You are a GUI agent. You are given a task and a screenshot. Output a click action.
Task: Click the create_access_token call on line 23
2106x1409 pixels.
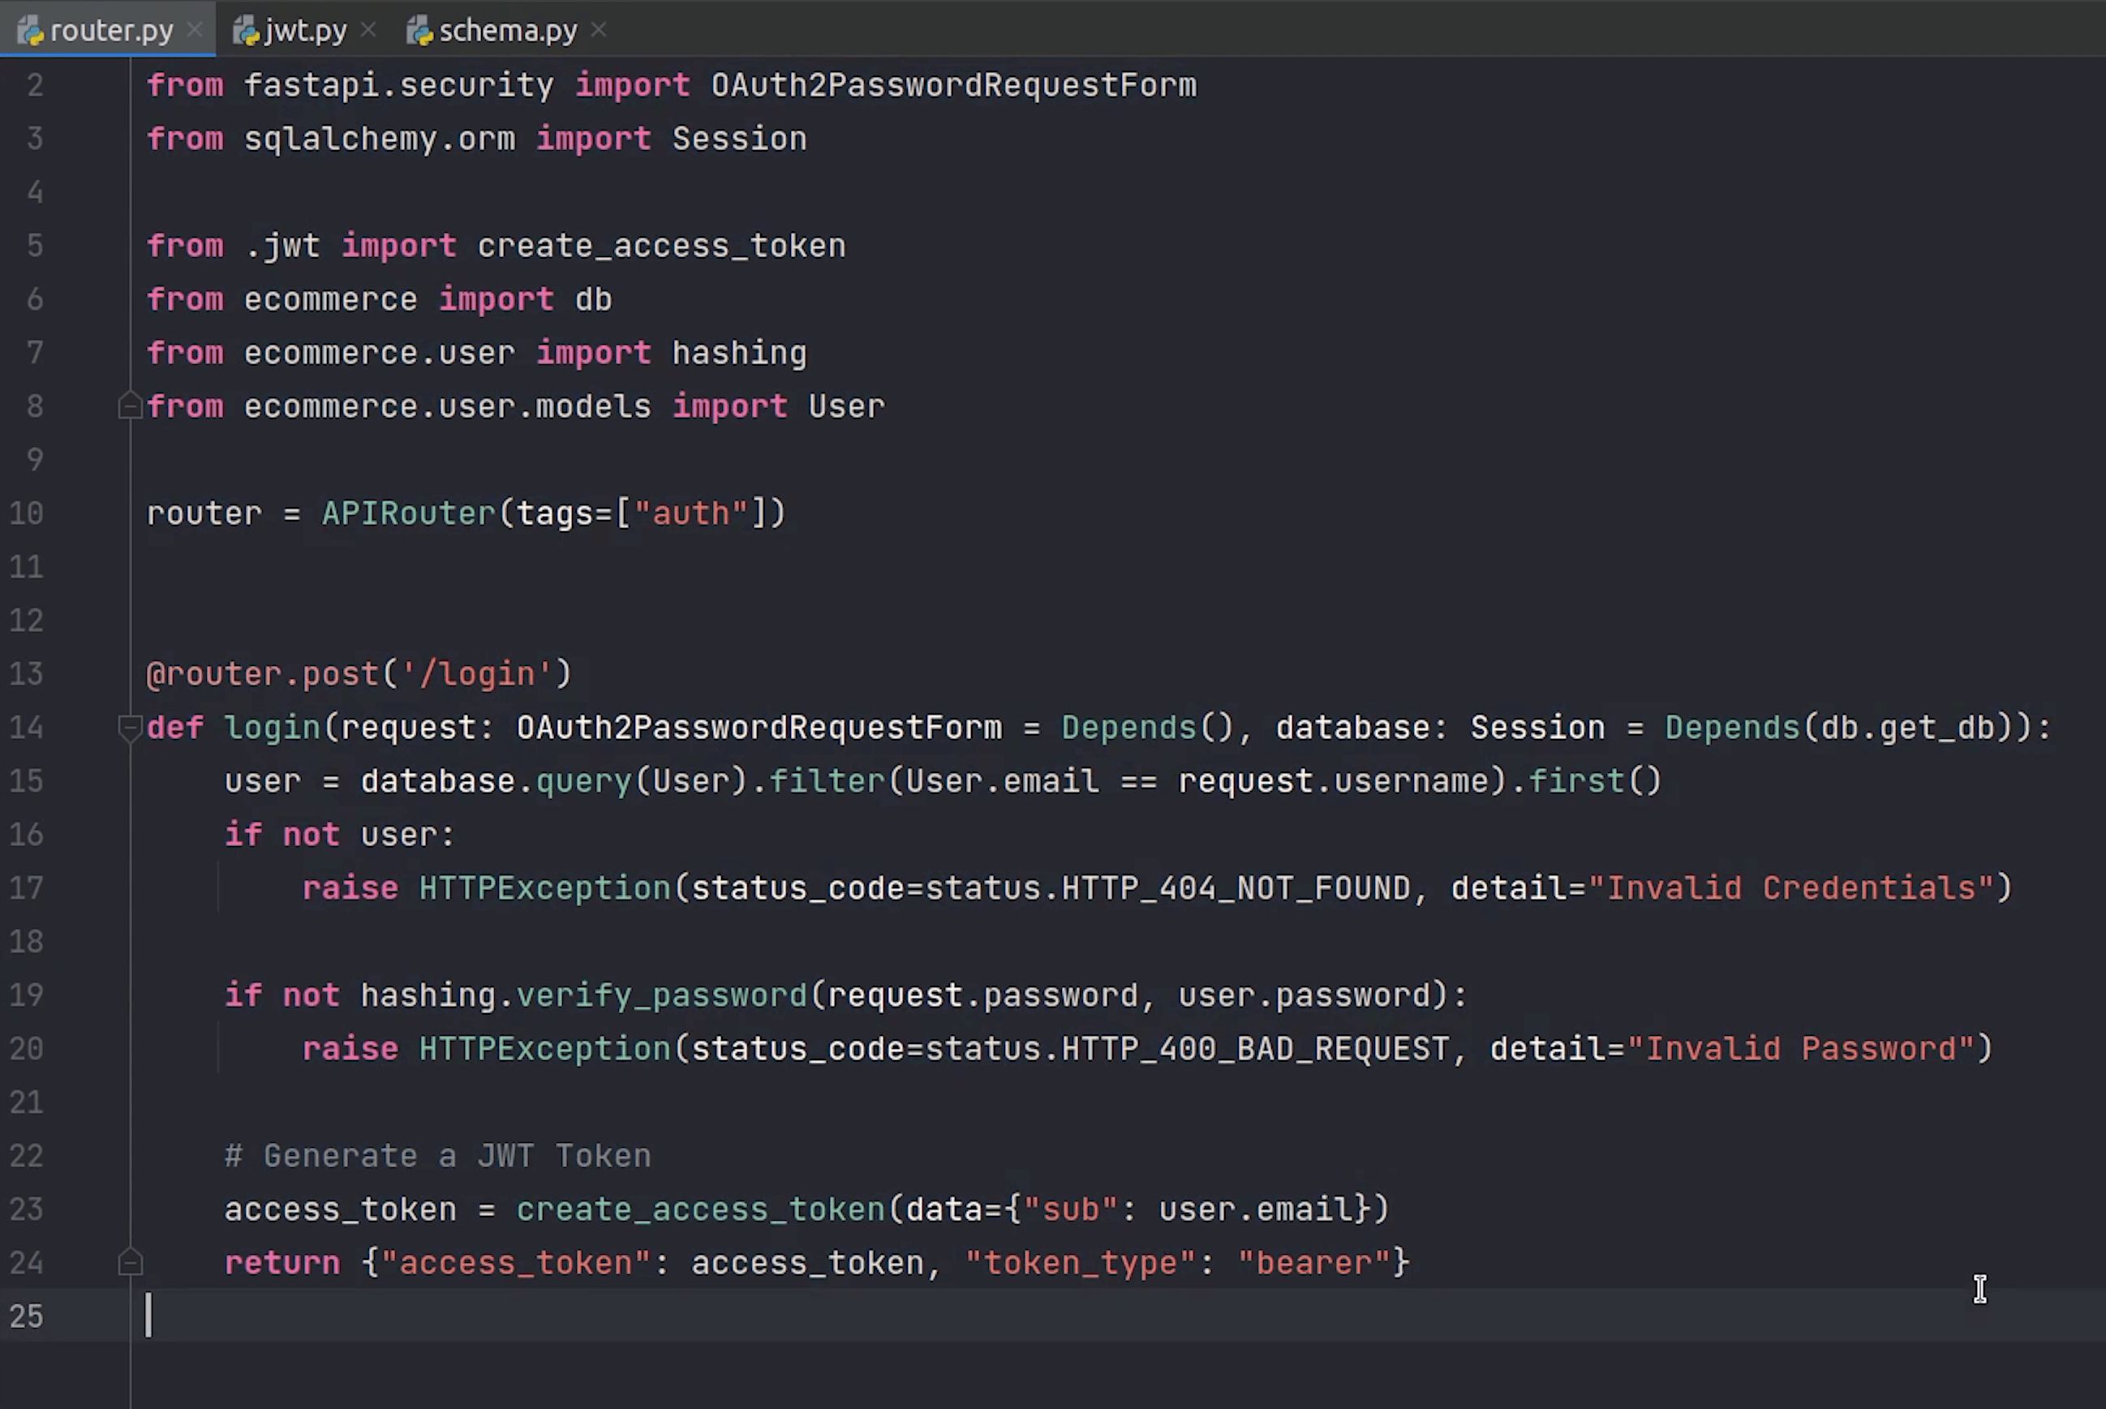coord(700,1209)
